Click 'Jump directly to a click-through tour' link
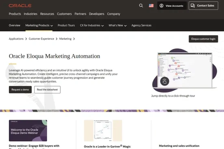The image size is (224, 149). point(173,96)
